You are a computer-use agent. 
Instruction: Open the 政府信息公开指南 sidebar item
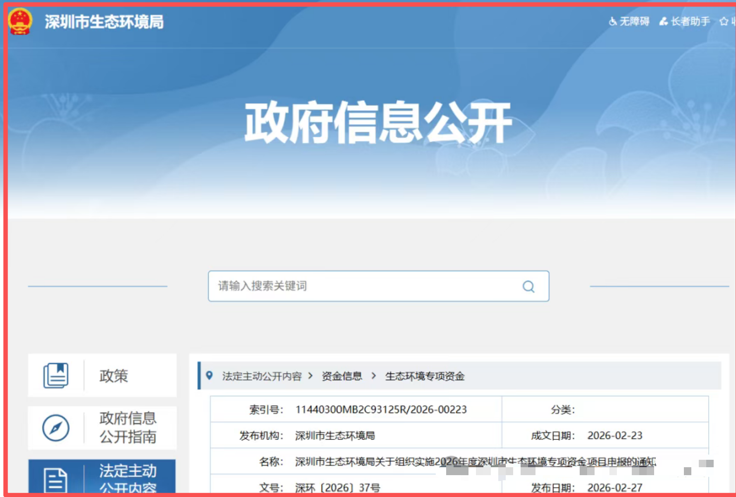tap(128, 427)
